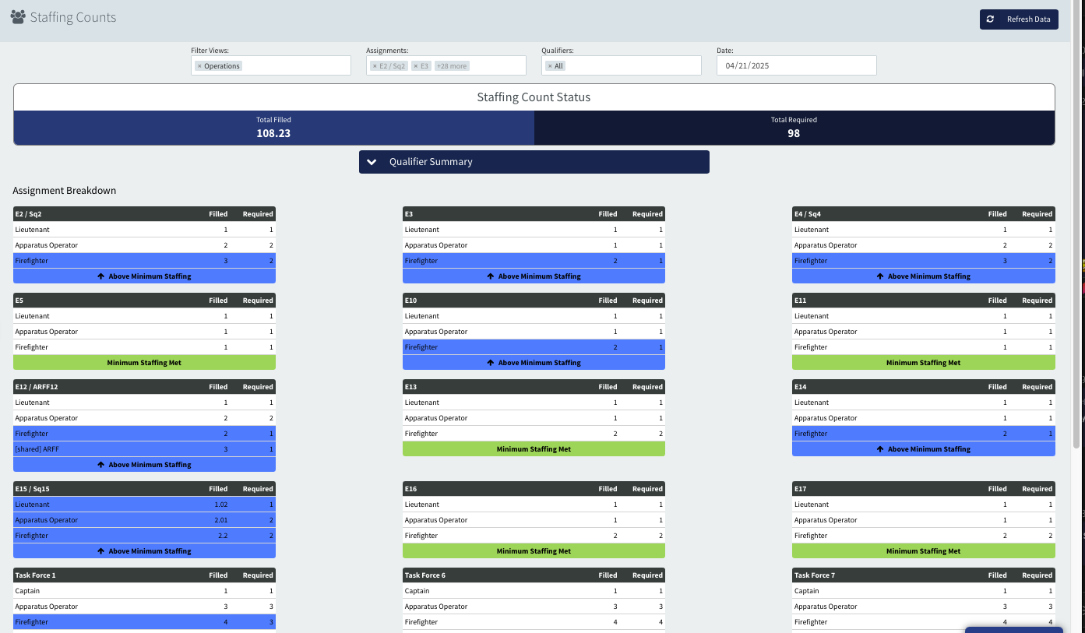Screen dimensions: 1085x633
Task: Click the Task Force 1 header
Action: 144,575
